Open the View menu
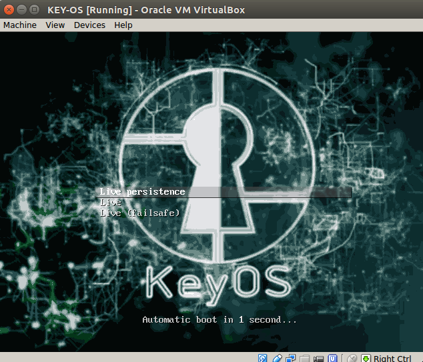 pos(55,25)
